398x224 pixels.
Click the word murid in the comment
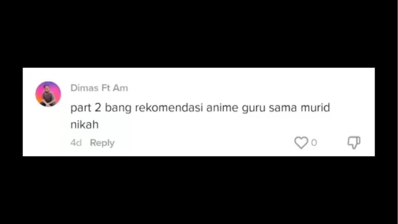315,107
